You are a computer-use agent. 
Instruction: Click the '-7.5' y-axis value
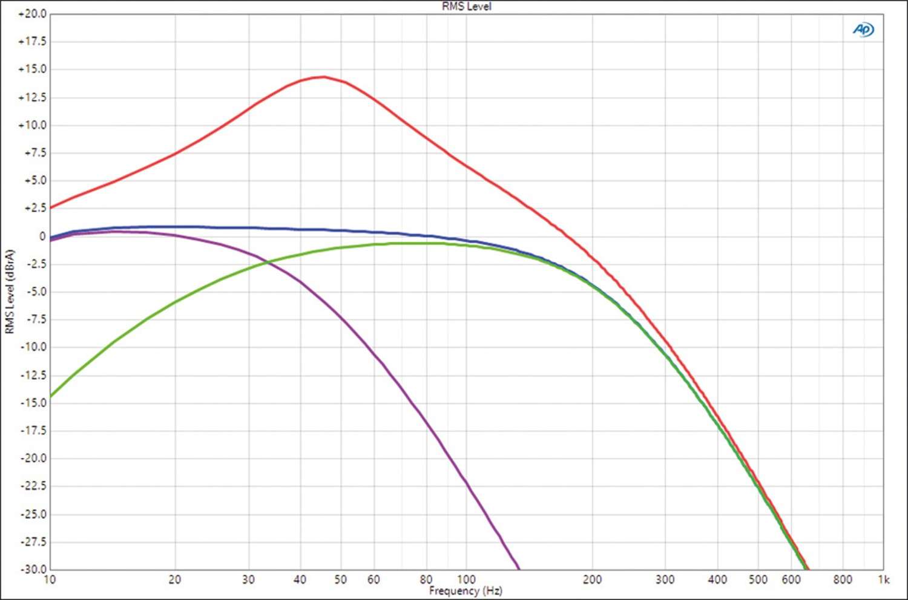(x=35, y=319)
